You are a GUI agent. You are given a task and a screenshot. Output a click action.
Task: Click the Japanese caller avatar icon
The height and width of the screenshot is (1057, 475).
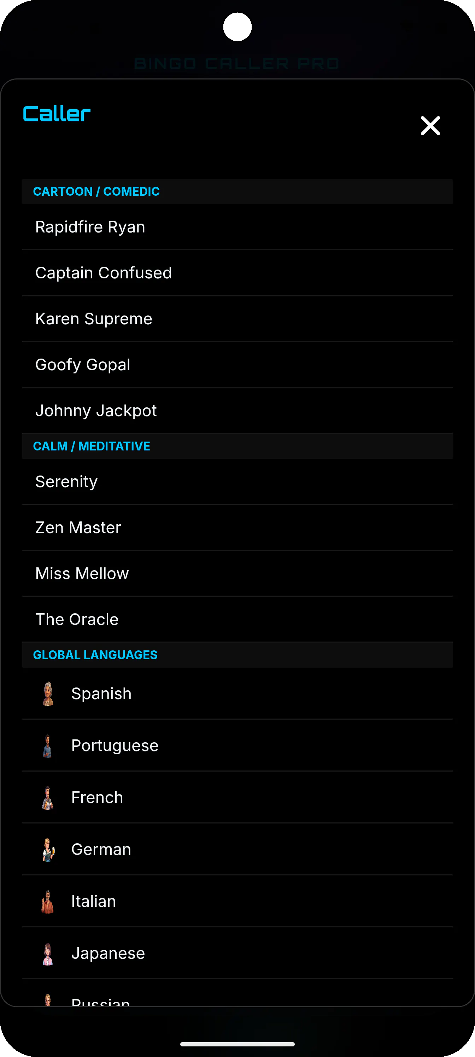(x=48, y=953)
